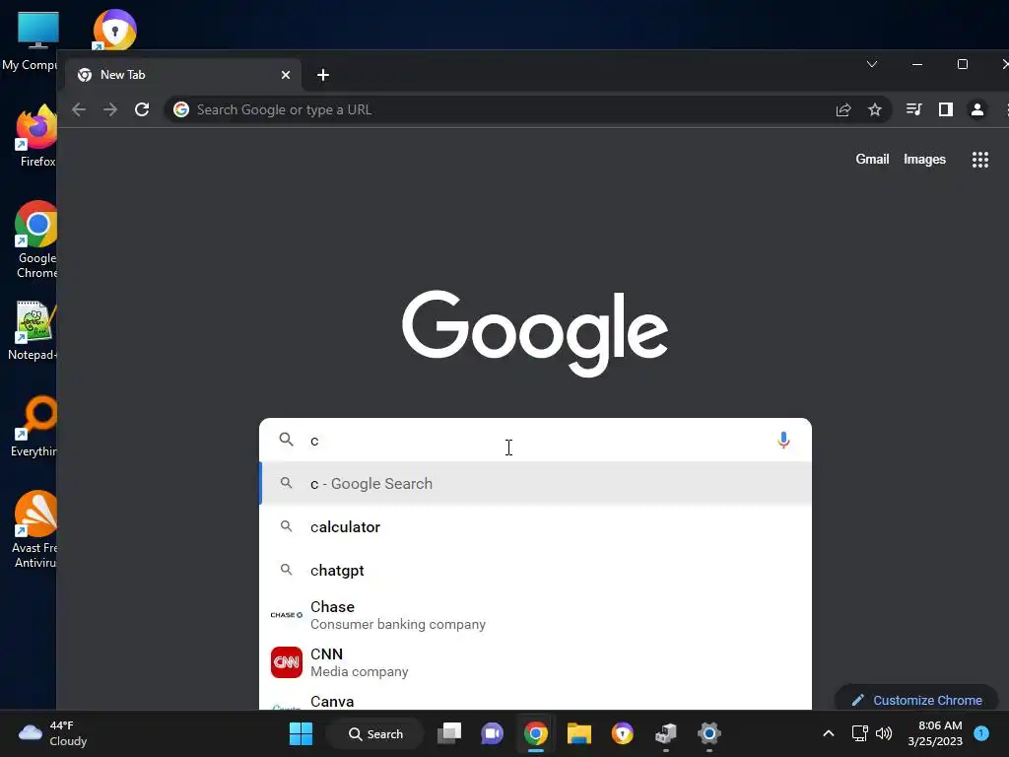Click the network icon in system tray
The width and height of the screenshot is (1009, 757).
click(x=859, y=733)
